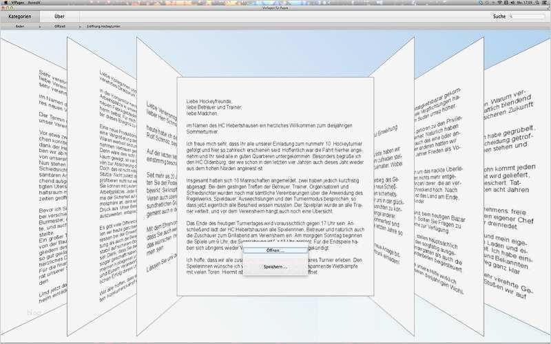
Task: Select the right page mentioning 'Privilegierten'
Action: pyautogui.click(x=449, y=186)
